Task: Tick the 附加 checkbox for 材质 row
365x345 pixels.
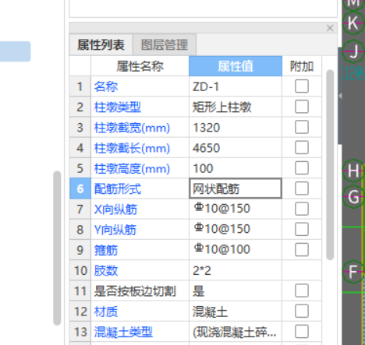Action: click(302, 312)
